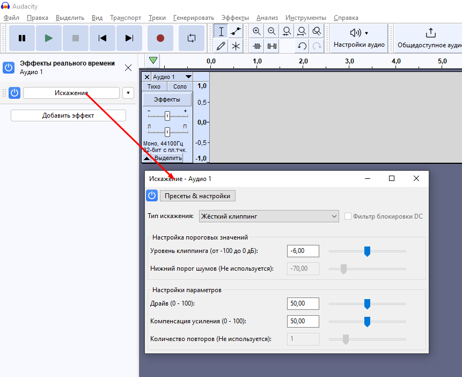Toggle the realtime effects master power button
Viewport: 462px width, 377px height.
click(x=9, y=68)
